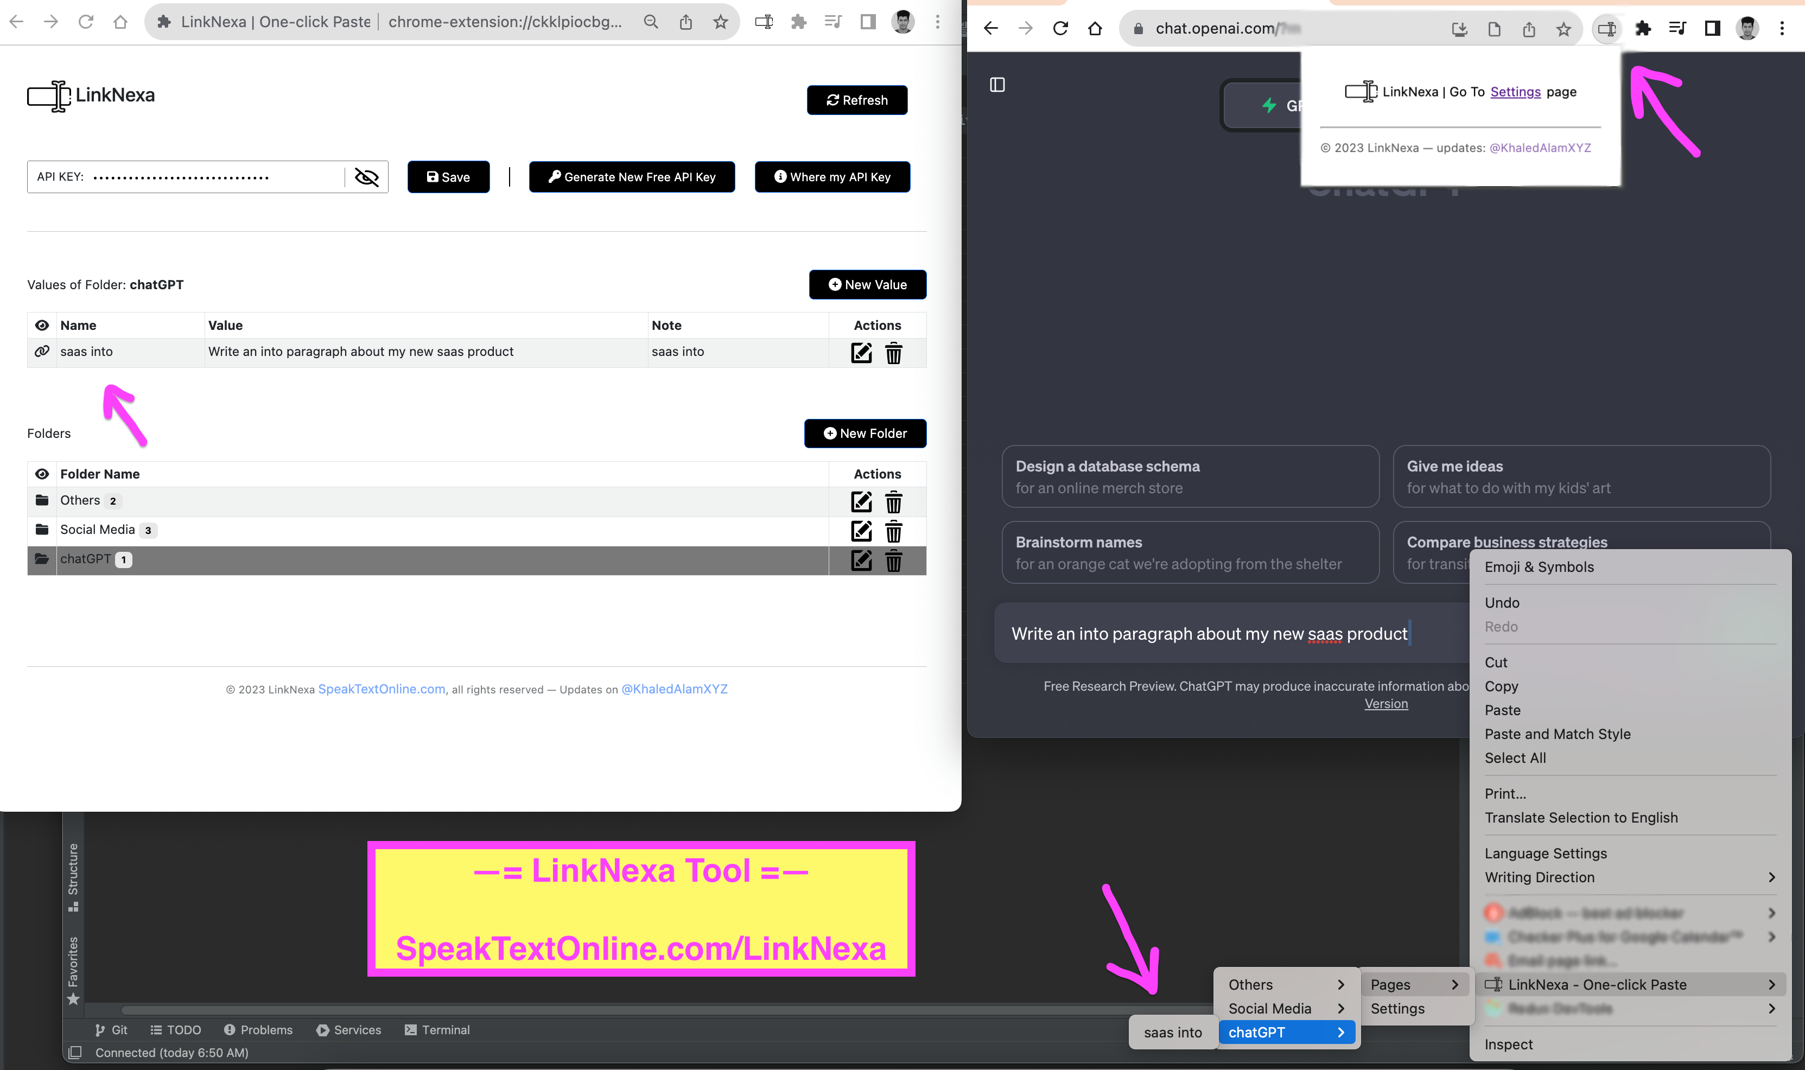This screenshot has height=1070, width=1805.
Task: Click eye icon in folders table header
Action: (42, 474)
